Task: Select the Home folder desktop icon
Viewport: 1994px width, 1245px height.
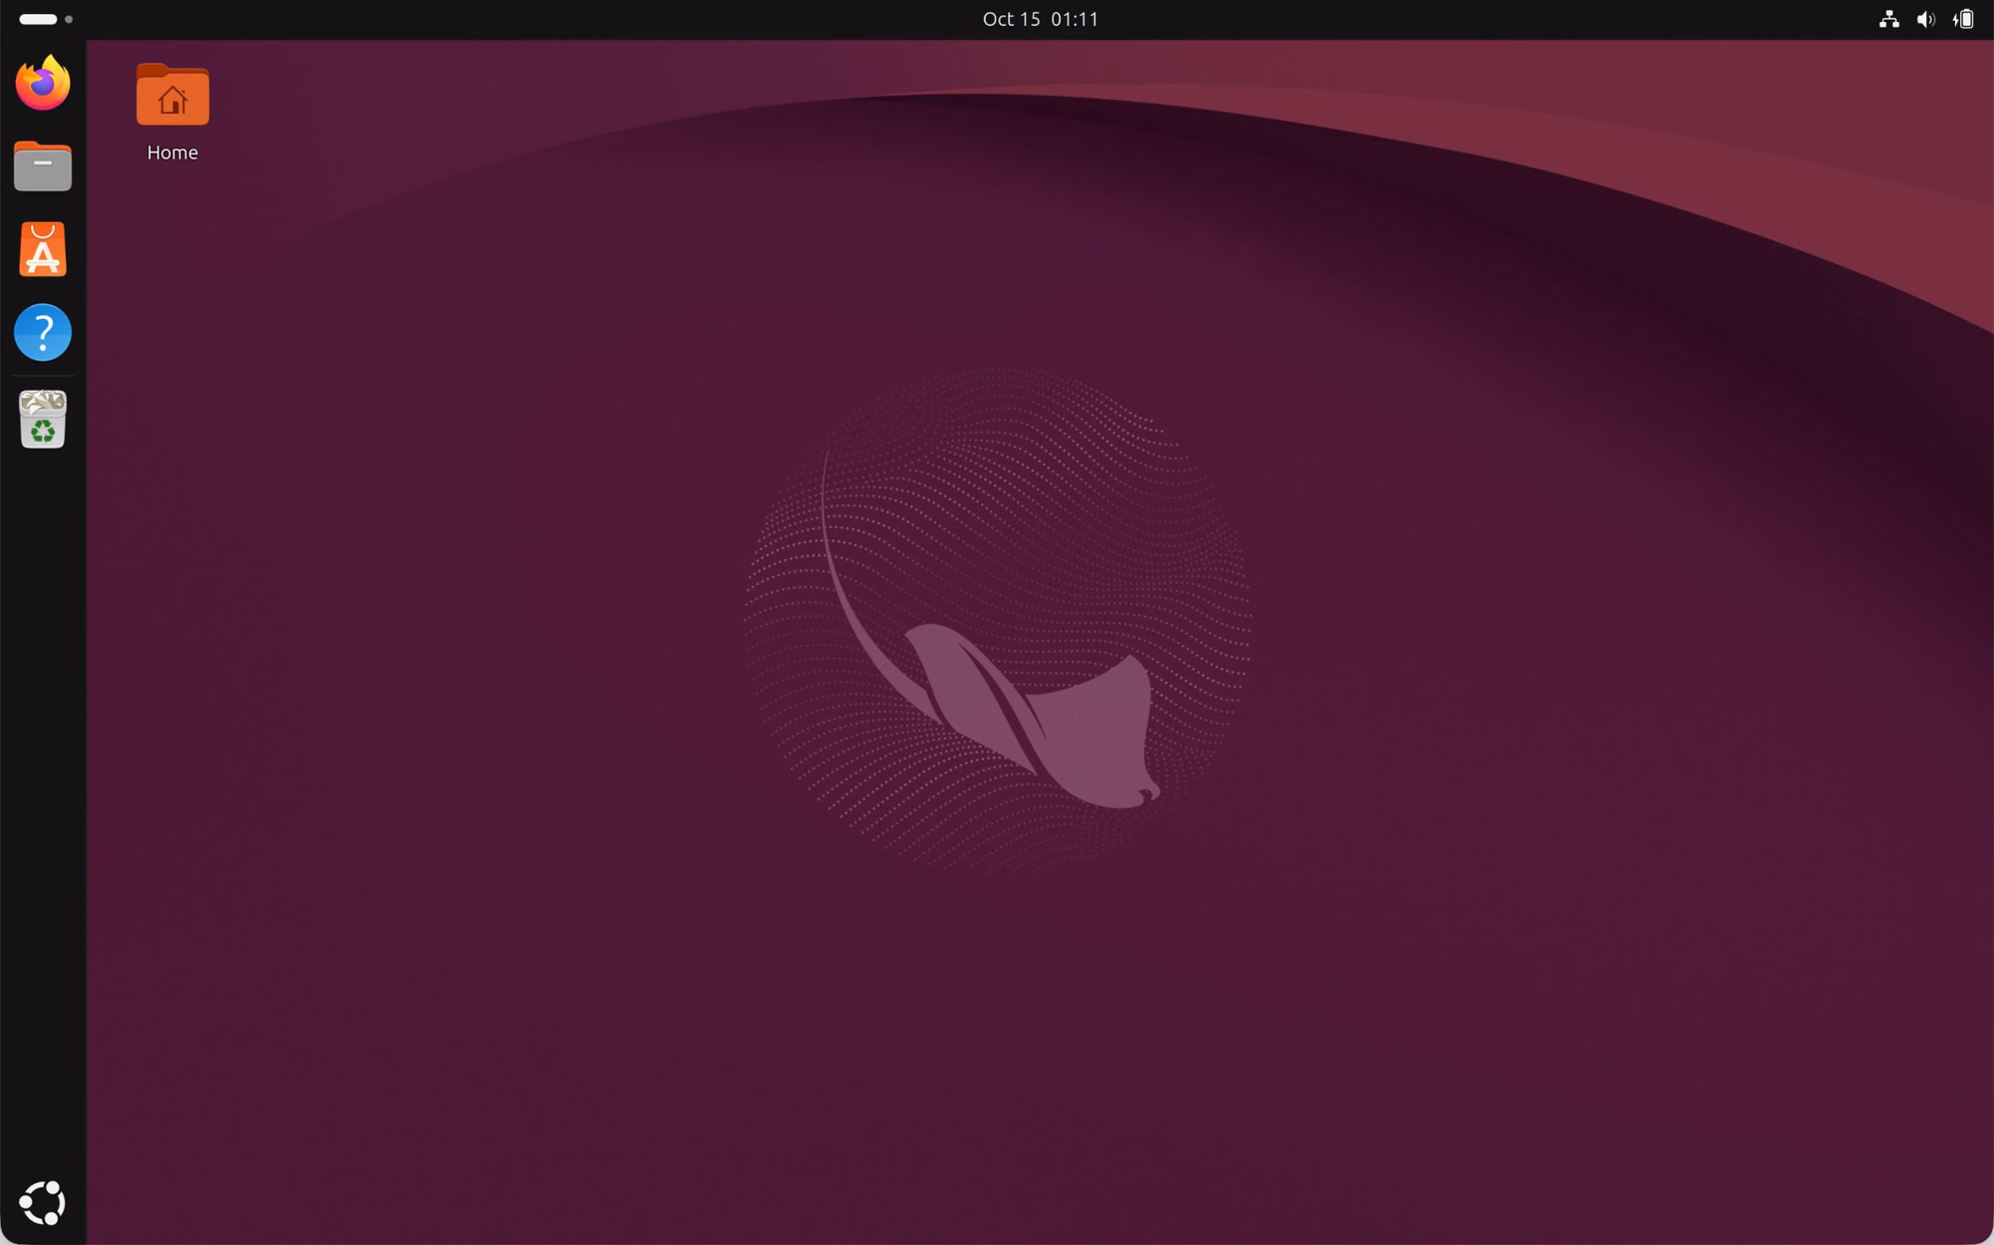Action: 172,96
